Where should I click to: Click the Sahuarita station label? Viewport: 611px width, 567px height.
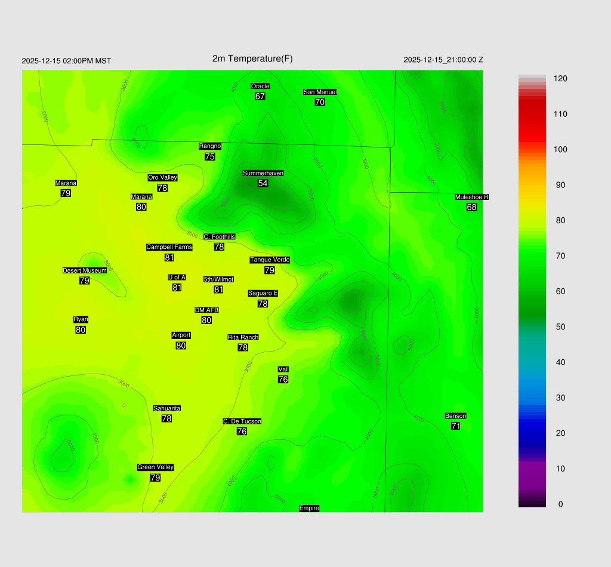[x=166, y=408]
